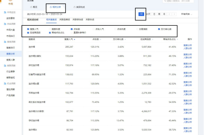Screen dimensions: 204x135
Task: Go to next date range arrow
Action: [174, 14]
